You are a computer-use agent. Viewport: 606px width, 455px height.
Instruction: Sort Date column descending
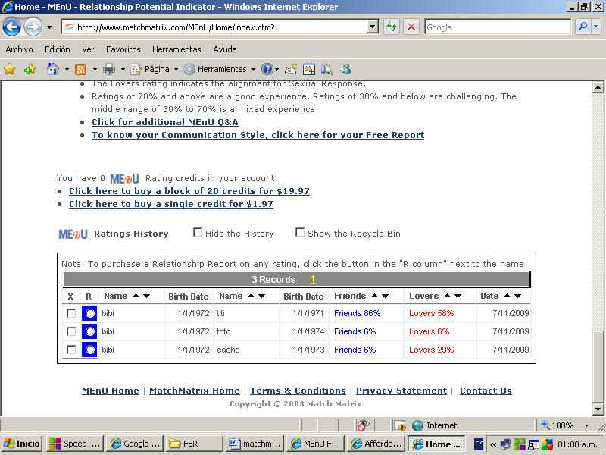pos(518,296)
